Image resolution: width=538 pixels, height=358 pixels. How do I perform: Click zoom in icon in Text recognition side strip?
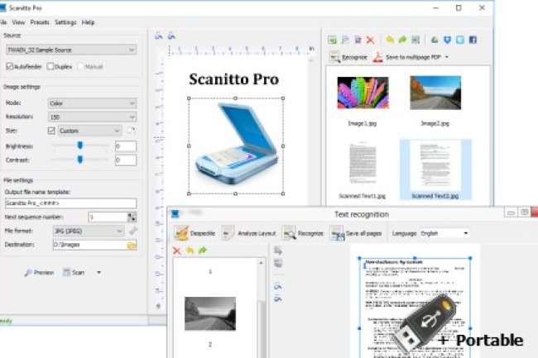click(278, 286)
